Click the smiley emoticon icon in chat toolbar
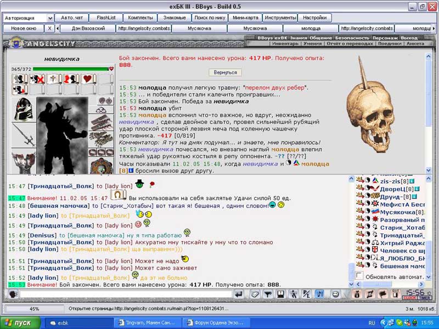 [x=335, y=294]
